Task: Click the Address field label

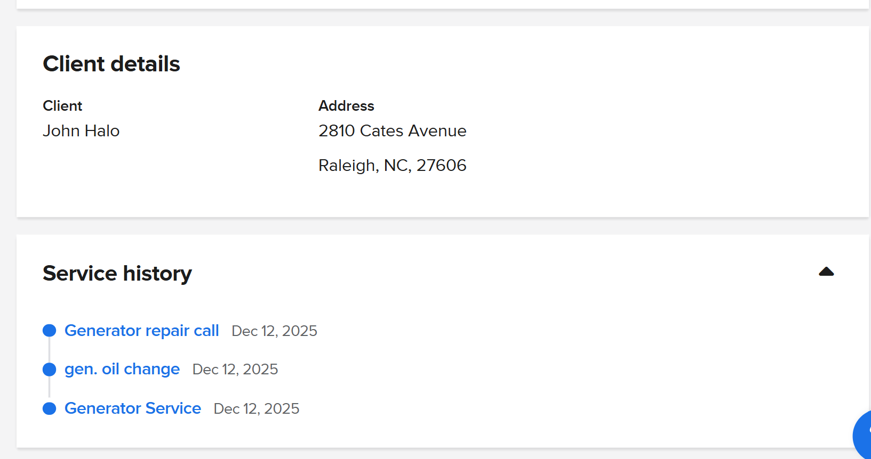Action: (346, 106)
